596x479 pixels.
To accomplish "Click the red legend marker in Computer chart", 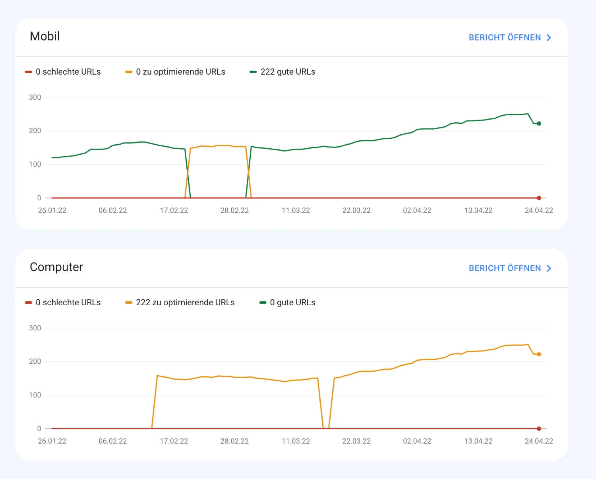I will [28, 302].
